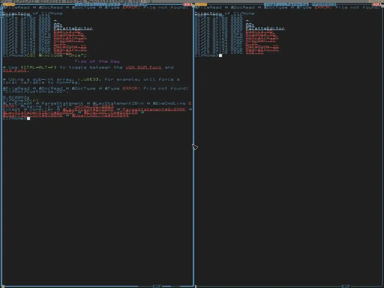
Task: Open MakeHome.ZC in the right Terminal
Action: tap(262, 46)
